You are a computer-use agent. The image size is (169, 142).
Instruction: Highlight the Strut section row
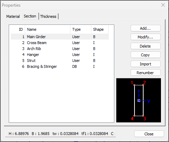pos(60,61)
